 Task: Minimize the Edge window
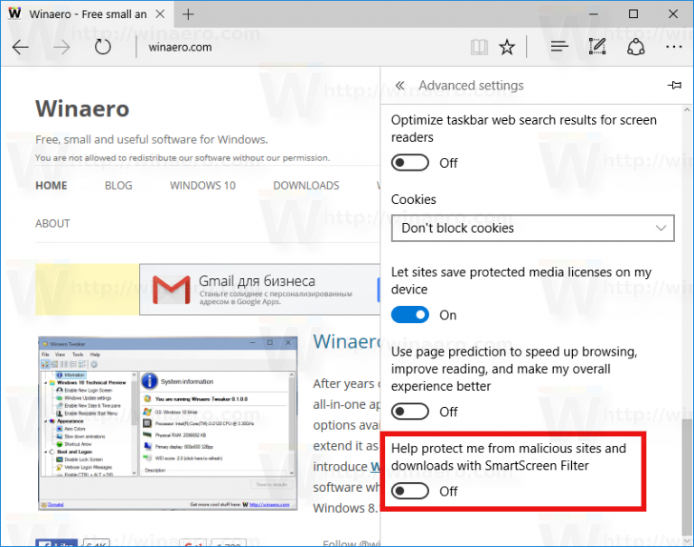594,14
